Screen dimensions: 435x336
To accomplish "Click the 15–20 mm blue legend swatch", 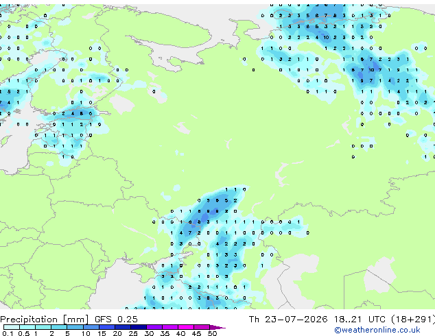I will click(107, 327).
